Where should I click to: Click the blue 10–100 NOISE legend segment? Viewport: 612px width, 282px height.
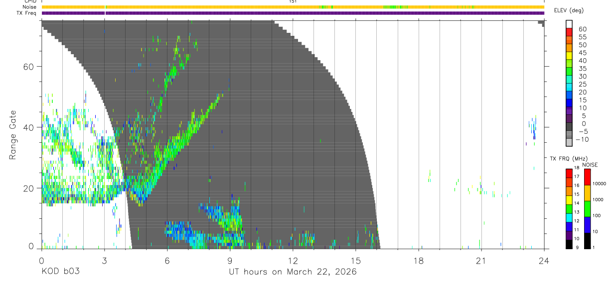click(x=587, y=225)
